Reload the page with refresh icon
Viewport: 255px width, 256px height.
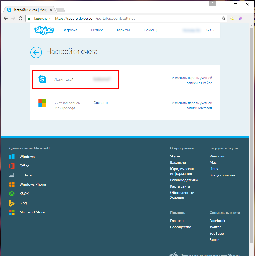point(21,18)
